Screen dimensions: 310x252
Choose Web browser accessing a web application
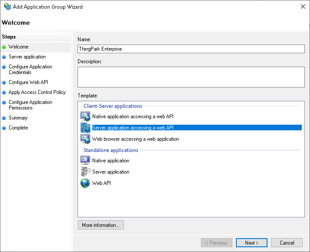coord(136,139)
